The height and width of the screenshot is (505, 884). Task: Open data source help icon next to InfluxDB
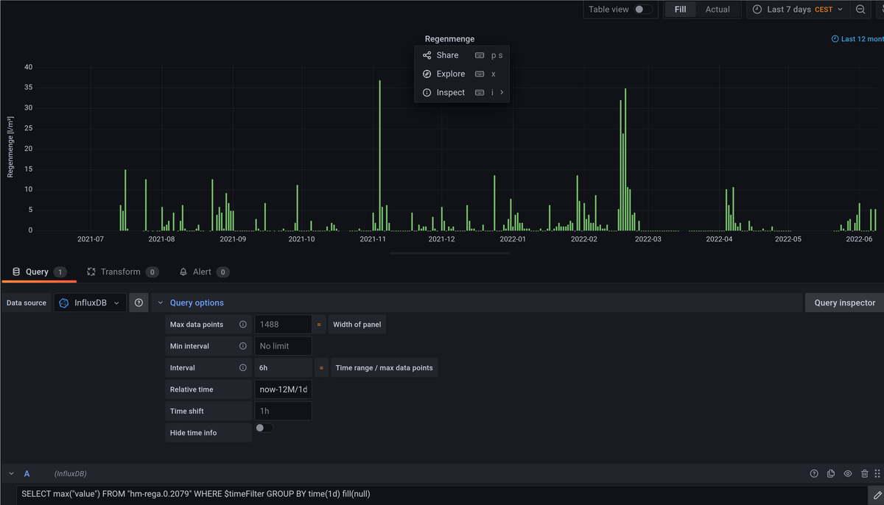138,303
